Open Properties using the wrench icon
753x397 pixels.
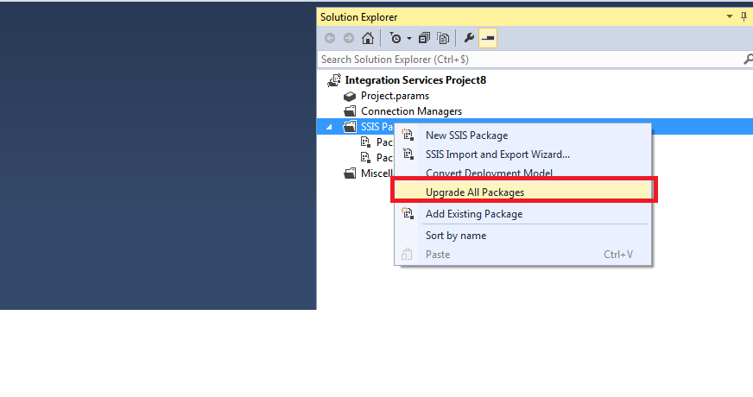pyautogui.click(x=469, y=38)
